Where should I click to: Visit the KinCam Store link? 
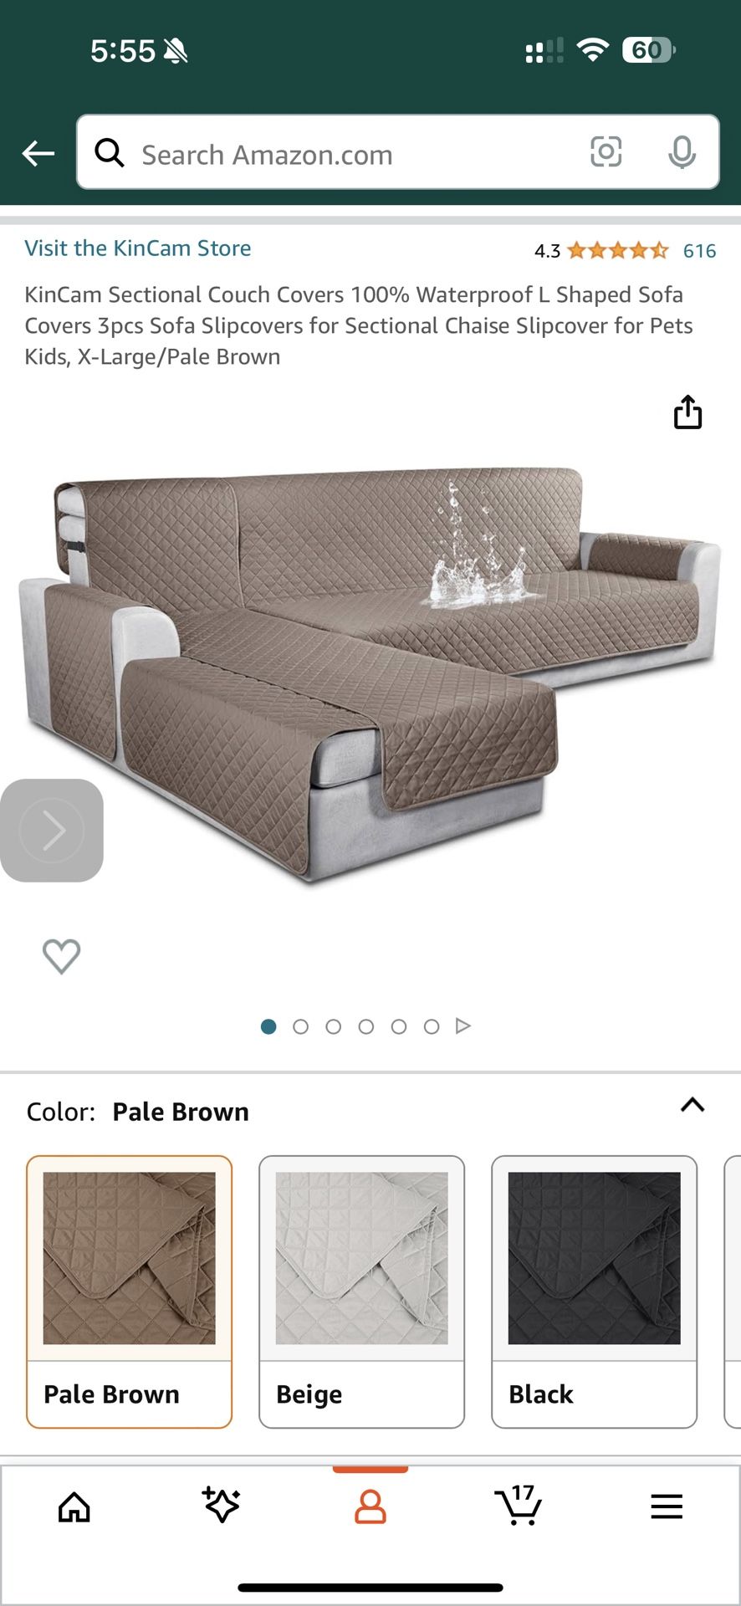click(x=138, y=248)
